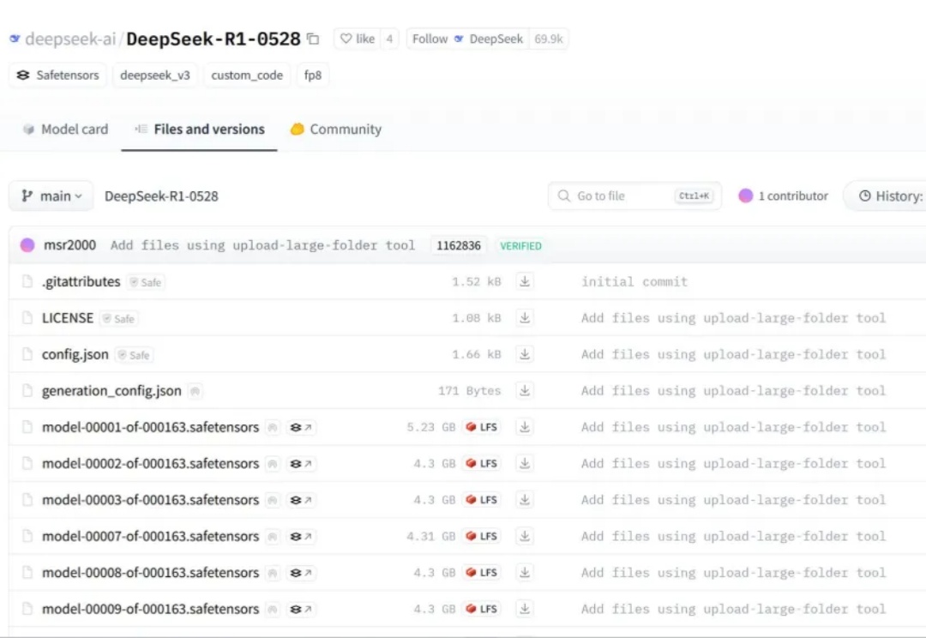Open safetensors viewer for model-00001
The width and height of the screenshot is (926, 638).
click(x=301, y=427)
